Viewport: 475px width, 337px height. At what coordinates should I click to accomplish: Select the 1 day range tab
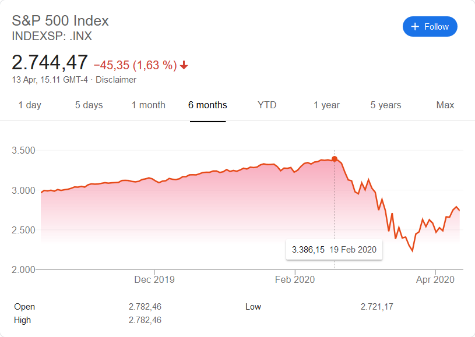coord(30,105)
